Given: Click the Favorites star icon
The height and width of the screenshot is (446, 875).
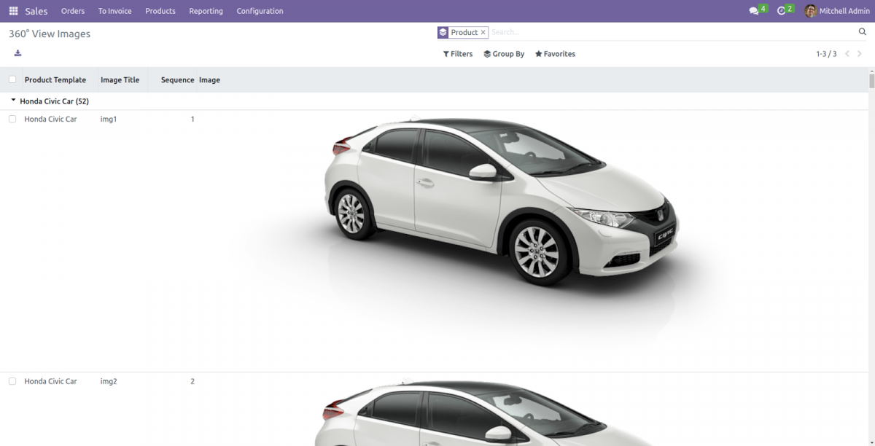Looking at the screenshot, I should coord(537,53).
